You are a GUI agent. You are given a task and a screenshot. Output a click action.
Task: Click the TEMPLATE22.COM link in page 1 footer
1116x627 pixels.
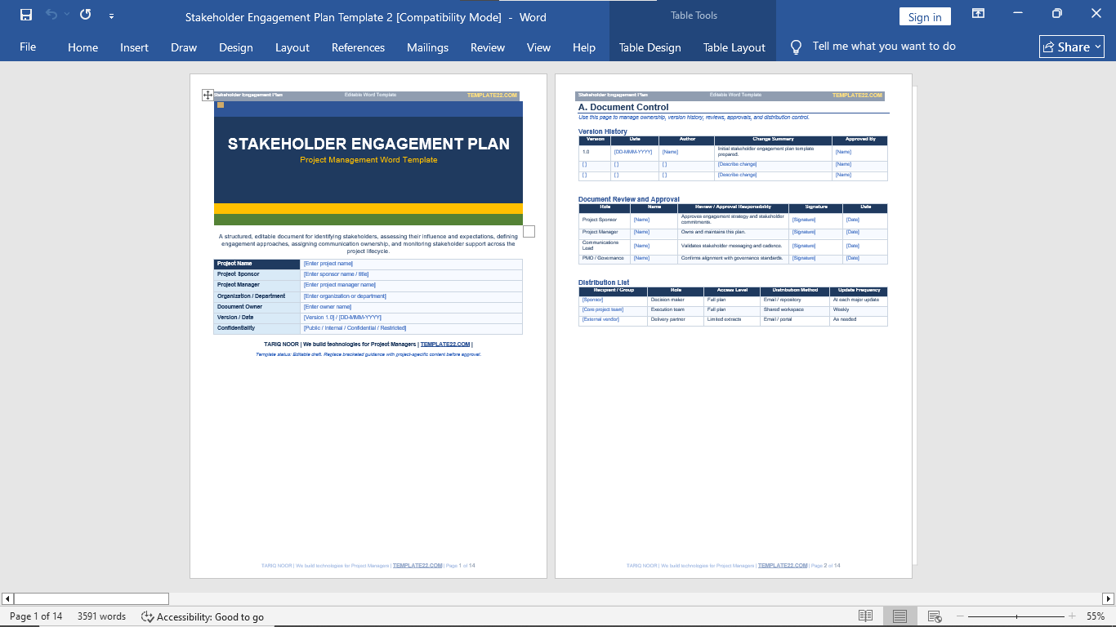click(x=417, y=565)
